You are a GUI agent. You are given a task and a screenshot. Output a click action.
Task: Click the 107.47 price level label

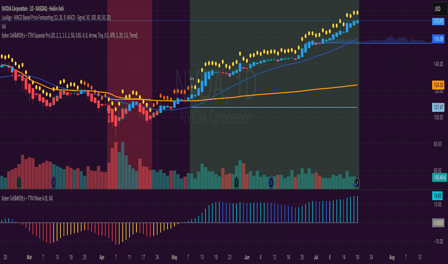(x=438, y=108)
